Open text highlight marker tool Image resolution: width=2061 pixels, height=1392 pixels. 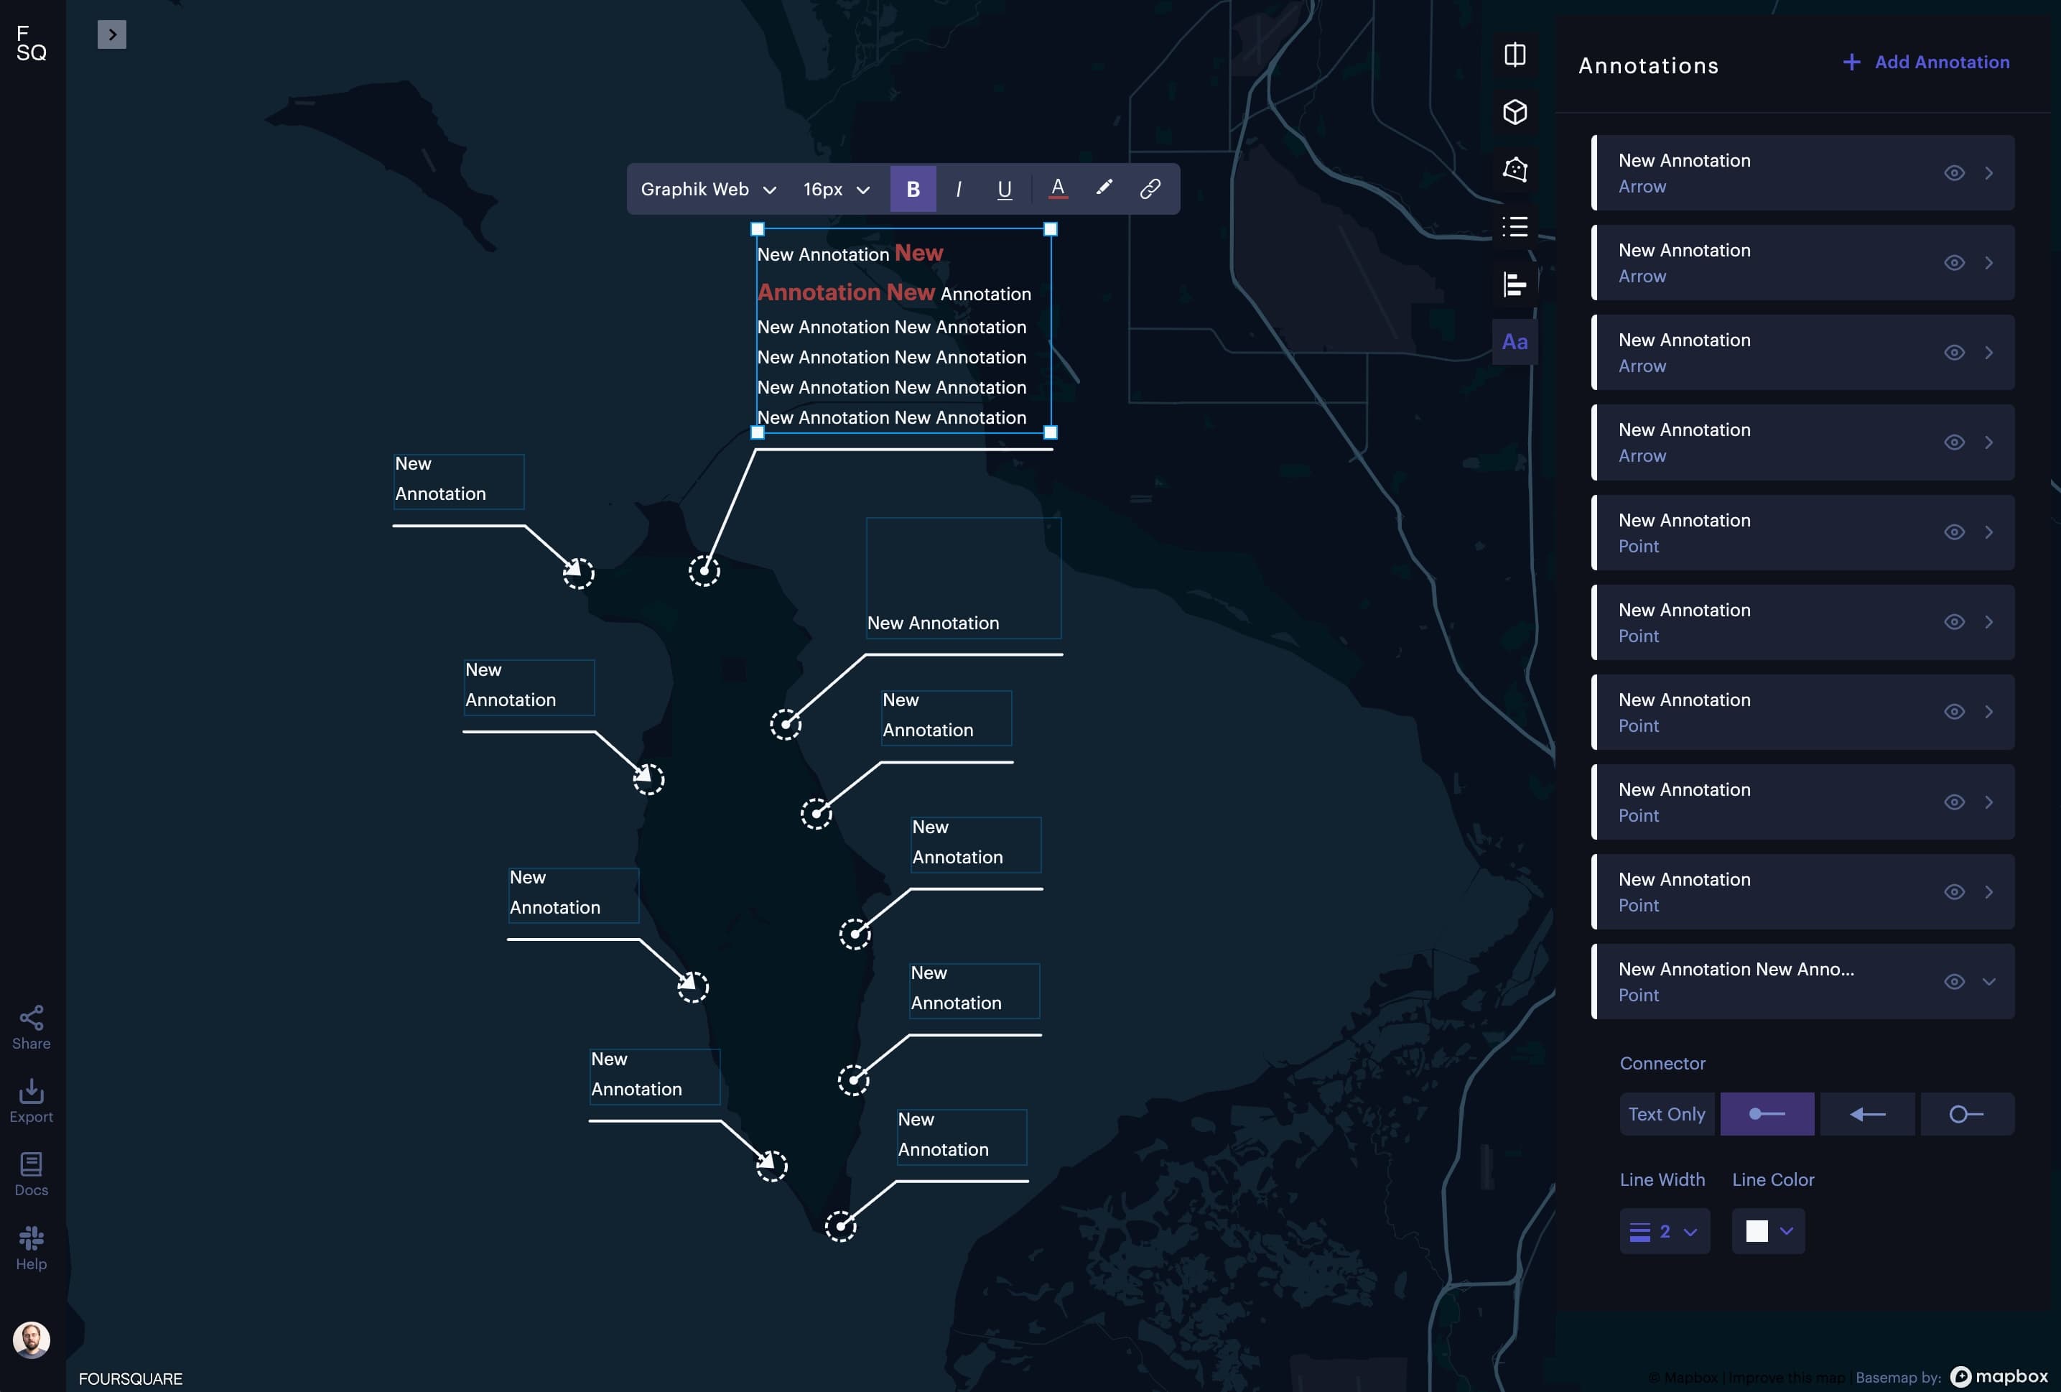coord(1103,188)
